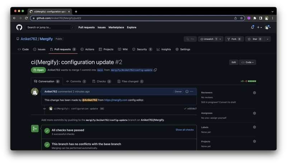Click Issues in the top navigation
This screenshot has width=287, height=164.
click(102, 28)
